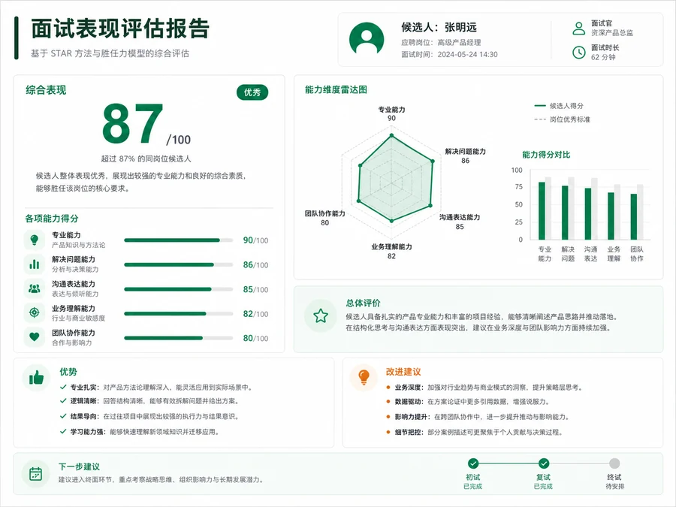Screen dimensions: 676x507
Task: Click the candidate name 候选人：张明远
Action: (439, 27)
